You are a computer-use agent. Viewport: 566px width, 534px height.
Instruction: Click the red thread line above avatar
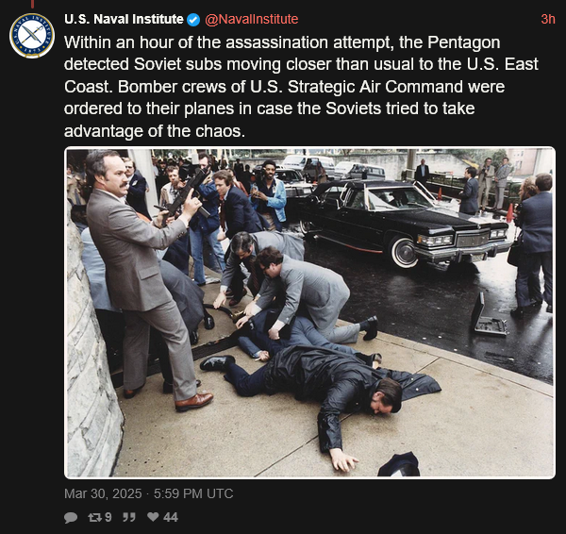[32, 4]
